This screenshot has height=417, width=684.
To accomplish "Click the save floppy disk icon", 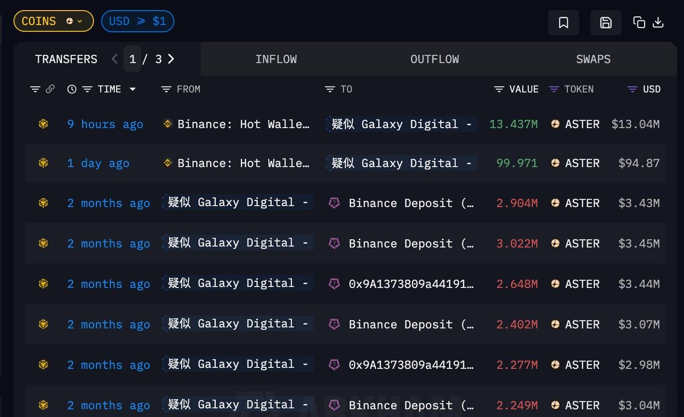I will point(605,23).
